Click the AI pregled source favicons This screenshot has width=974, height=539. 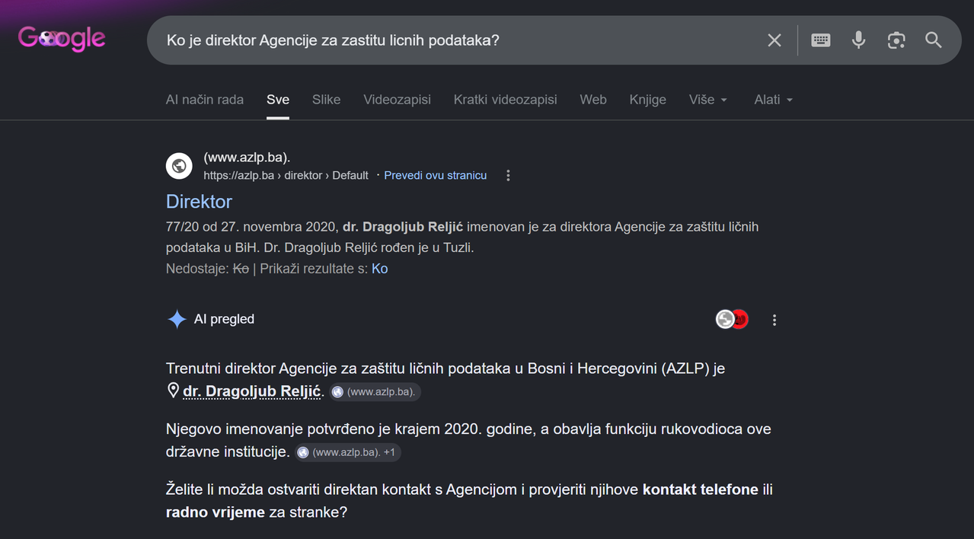tap(733, 320)
